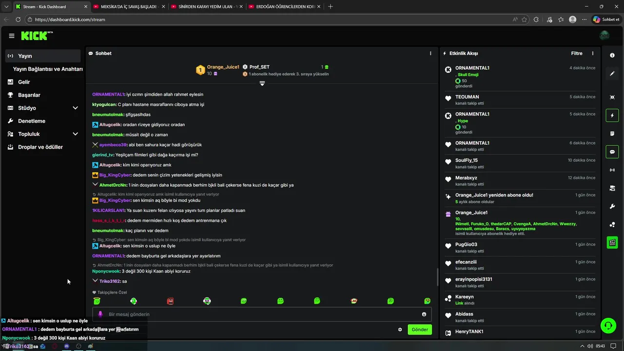The width and height of the screenshot is (624, 351).
Task: Close the Stream - Kick Dashboard tab
Action: (86, 6)
